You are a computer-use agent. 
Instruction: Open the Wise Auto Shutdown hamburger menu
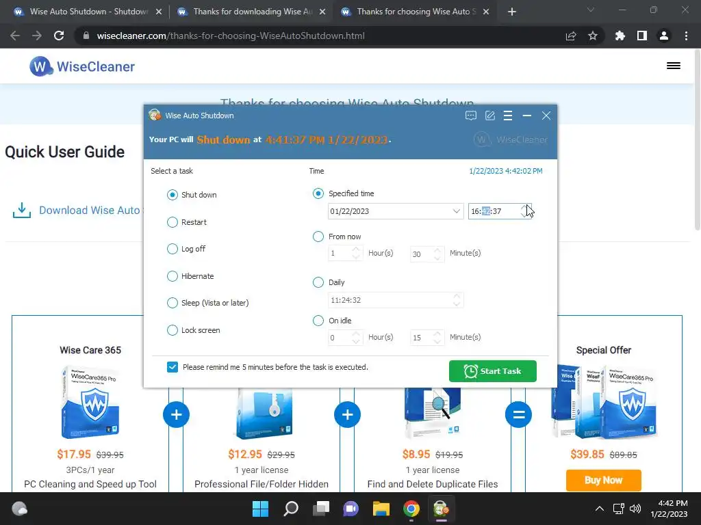tap(508, 116)
